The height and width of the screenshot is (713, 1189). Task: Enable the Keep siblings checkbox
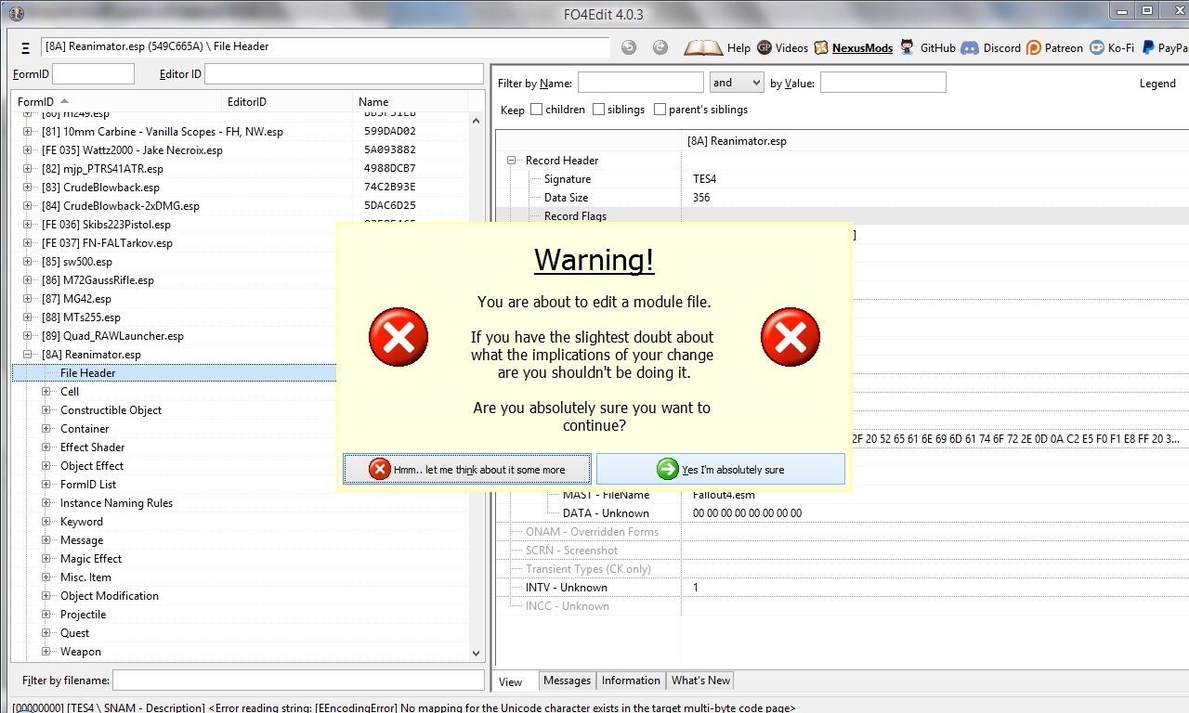coord(598,110)
